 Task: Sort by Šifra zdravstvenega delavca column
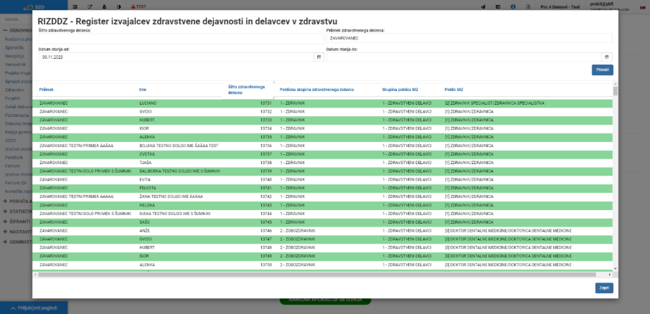246,90
